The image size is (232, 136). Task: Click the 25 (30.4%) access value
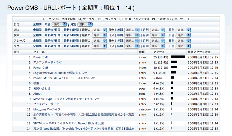tap(161, 57)
